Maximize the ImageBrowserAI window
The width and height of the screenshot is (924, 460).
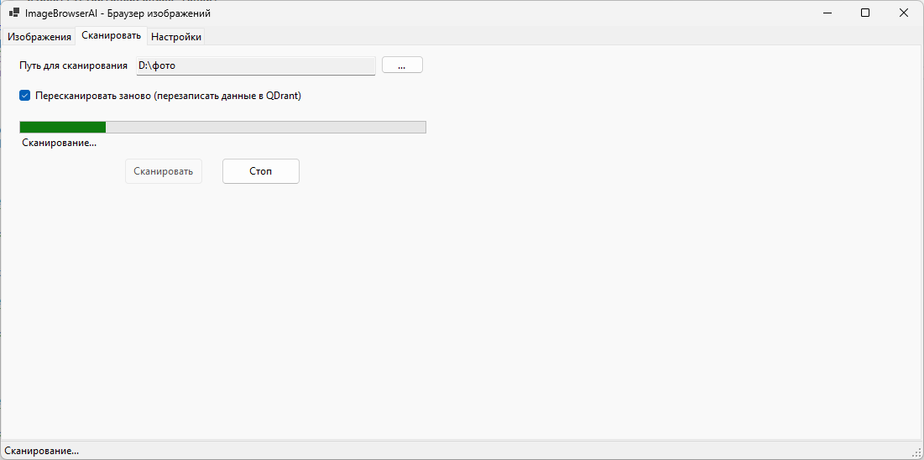click(x=865, y=13)
